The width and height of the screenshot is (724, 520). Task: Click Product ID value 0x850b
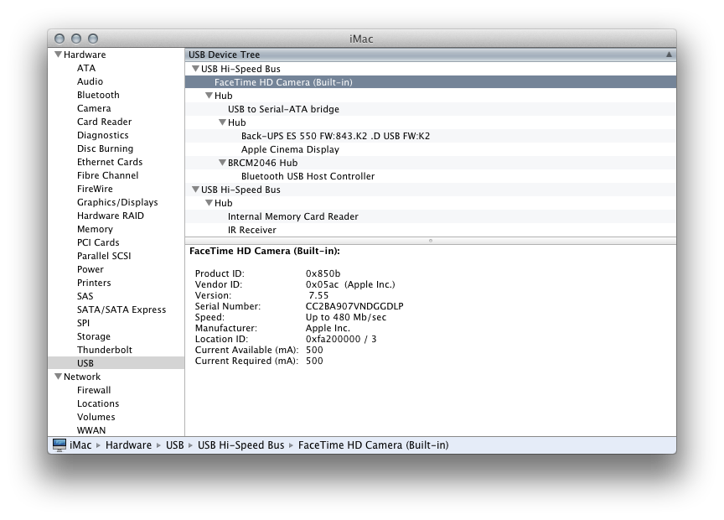[x=323, y=273]
